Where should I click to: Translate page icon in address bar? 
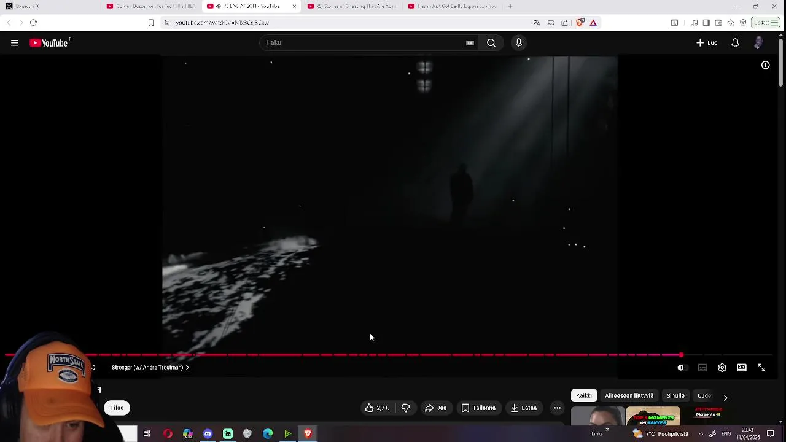[537, 23]
